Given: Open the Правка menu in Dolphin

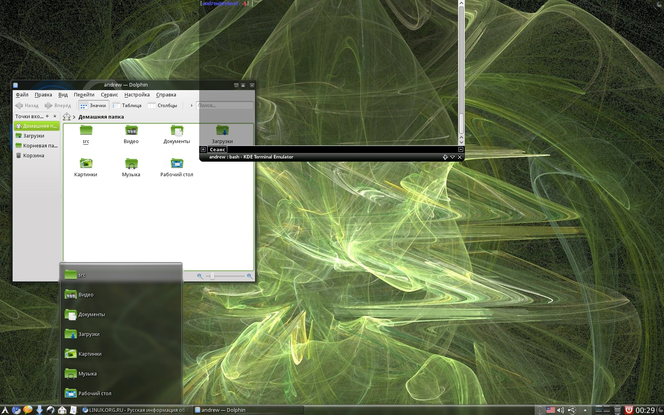Looking at the screenshot, I should 43,95.
